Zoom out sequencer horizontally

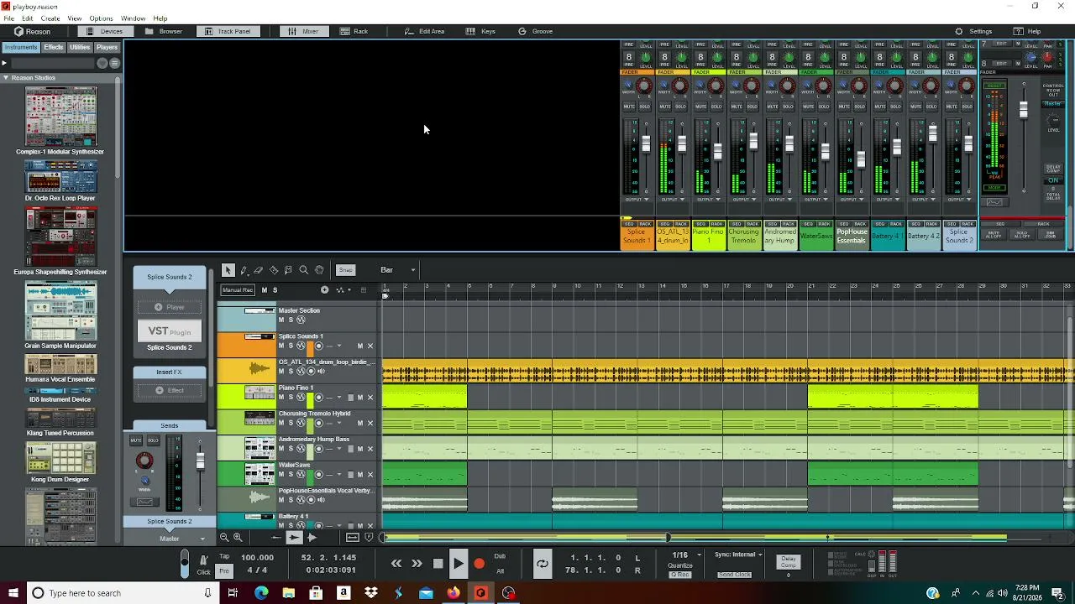pos(224,538)
